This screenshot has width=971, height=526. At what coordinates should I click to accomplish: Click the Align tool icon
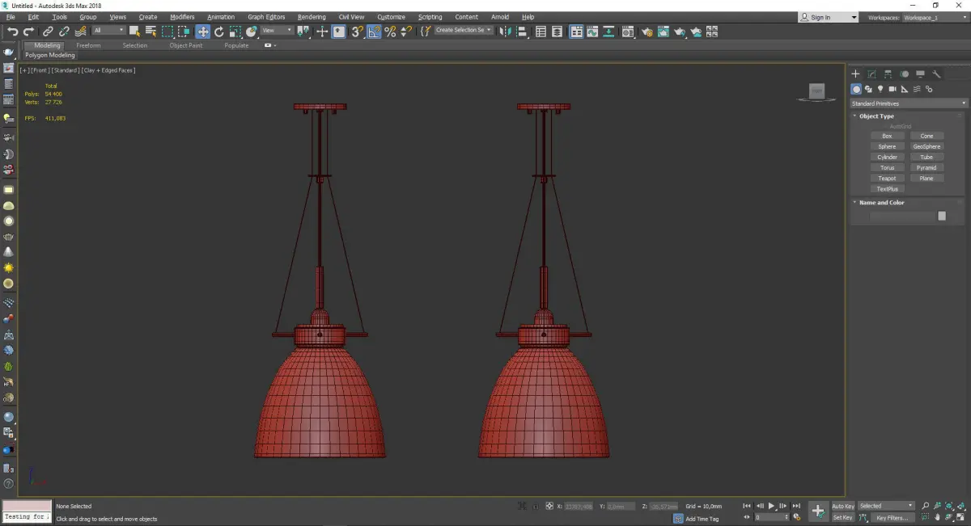(x=523, y=32)
